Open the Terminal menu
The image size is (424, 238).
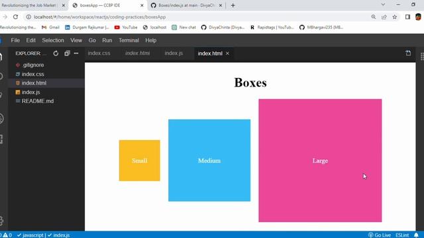(129, 40)
